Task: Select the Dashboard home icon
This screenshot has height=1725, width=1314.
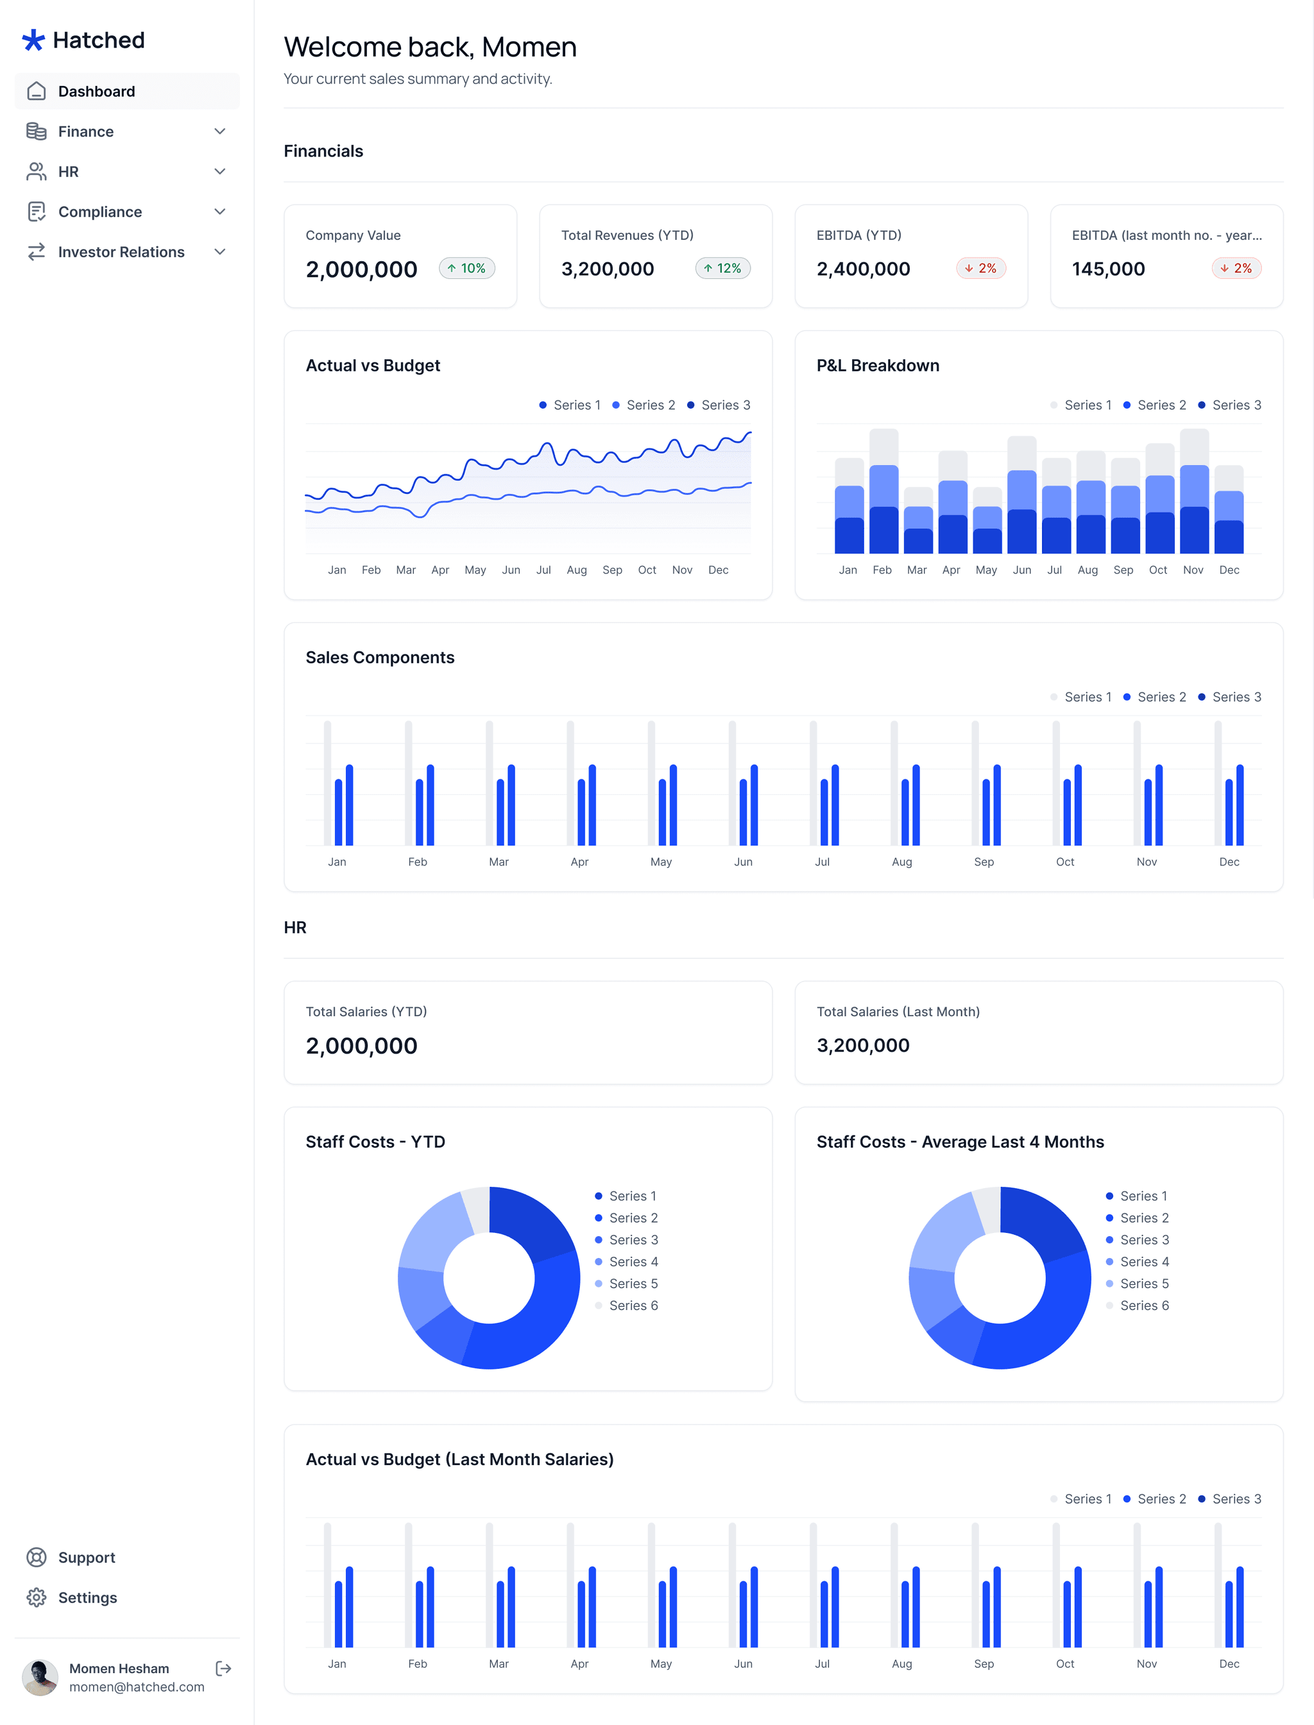Action: 37,90
